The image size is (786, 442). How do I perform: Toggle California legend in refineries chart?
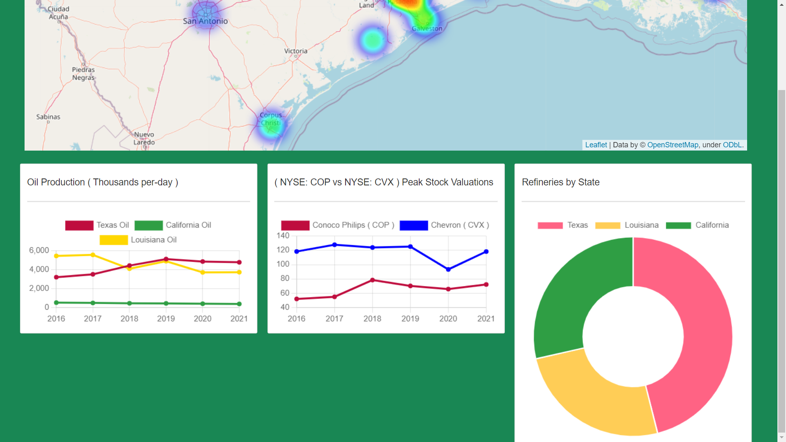click(678, 226)
